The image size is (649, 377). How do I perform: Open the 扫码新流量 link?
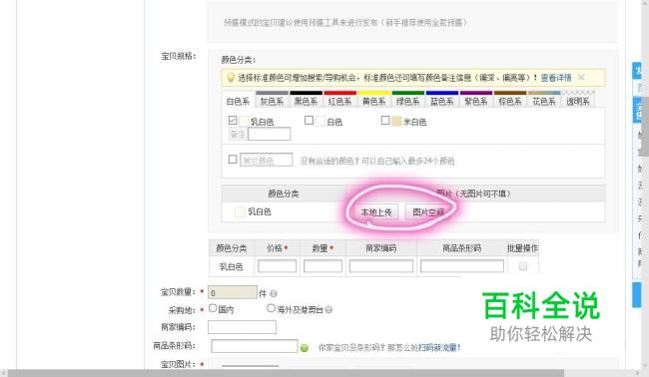(437, 348)
